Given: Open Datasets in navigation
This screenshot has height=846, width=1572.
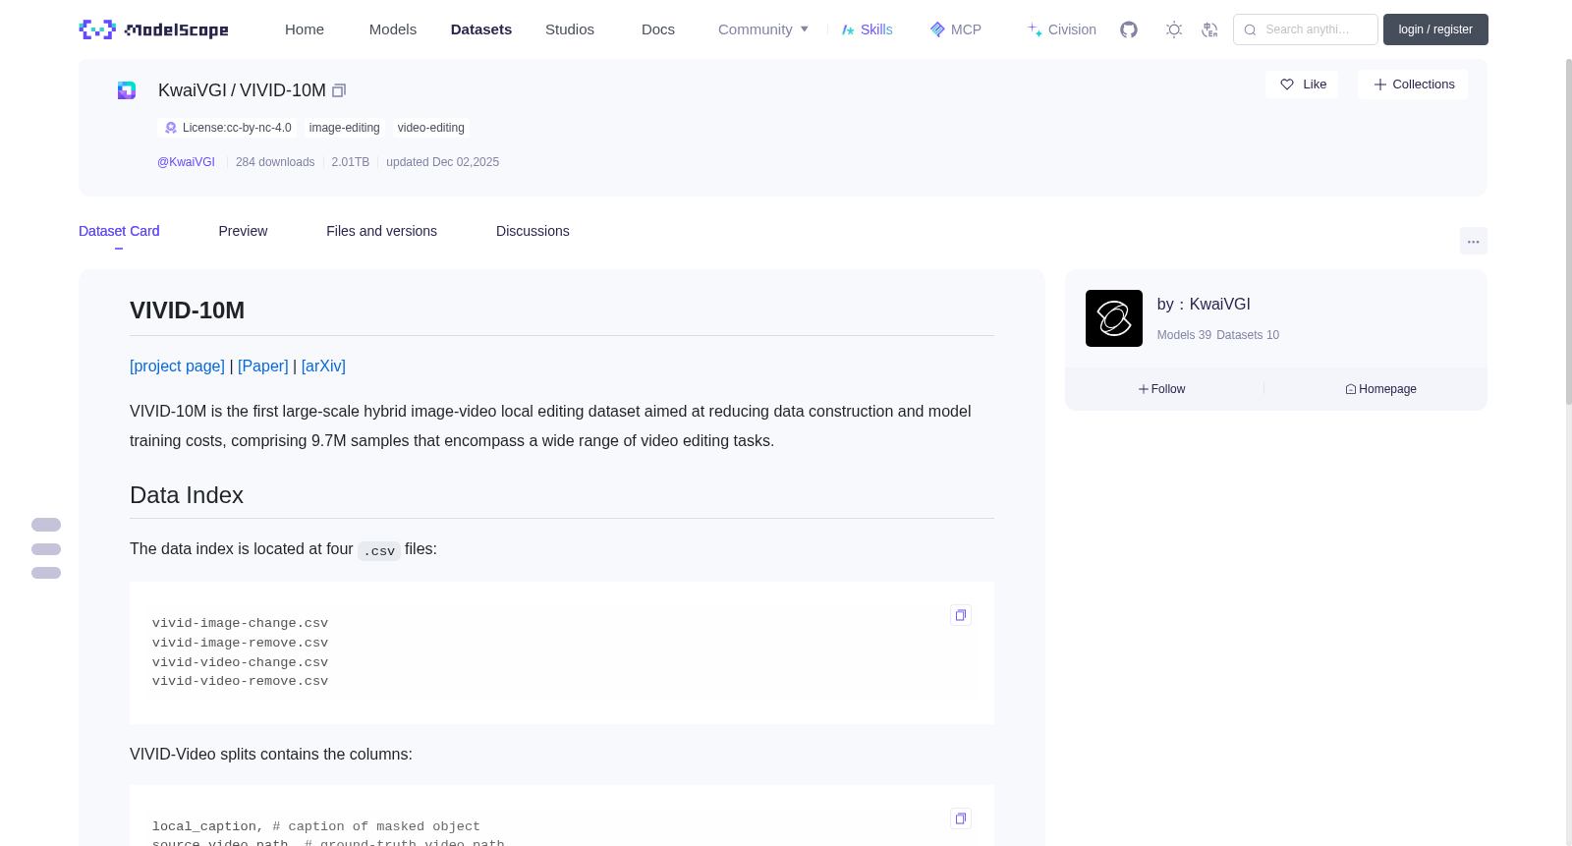Looking at the screenshot, I should coord(481,29).
